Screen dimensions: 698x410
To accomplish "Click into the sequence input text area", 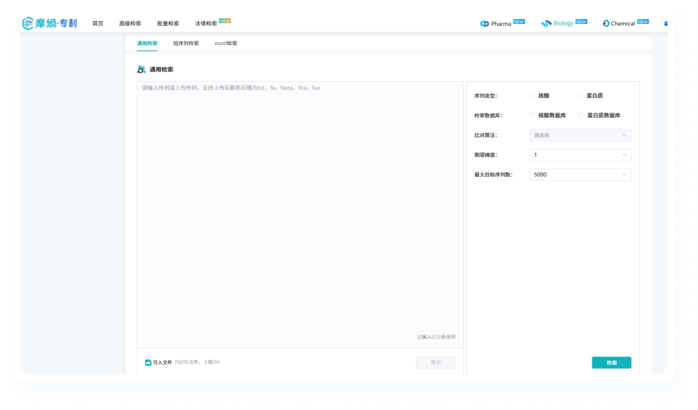I will (x=300, y=214).
